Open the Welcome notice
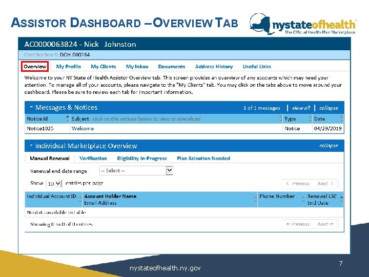Image resolution: width=369 pixels, height=277 pixels. pyautogui.click(x=83, y=129)
